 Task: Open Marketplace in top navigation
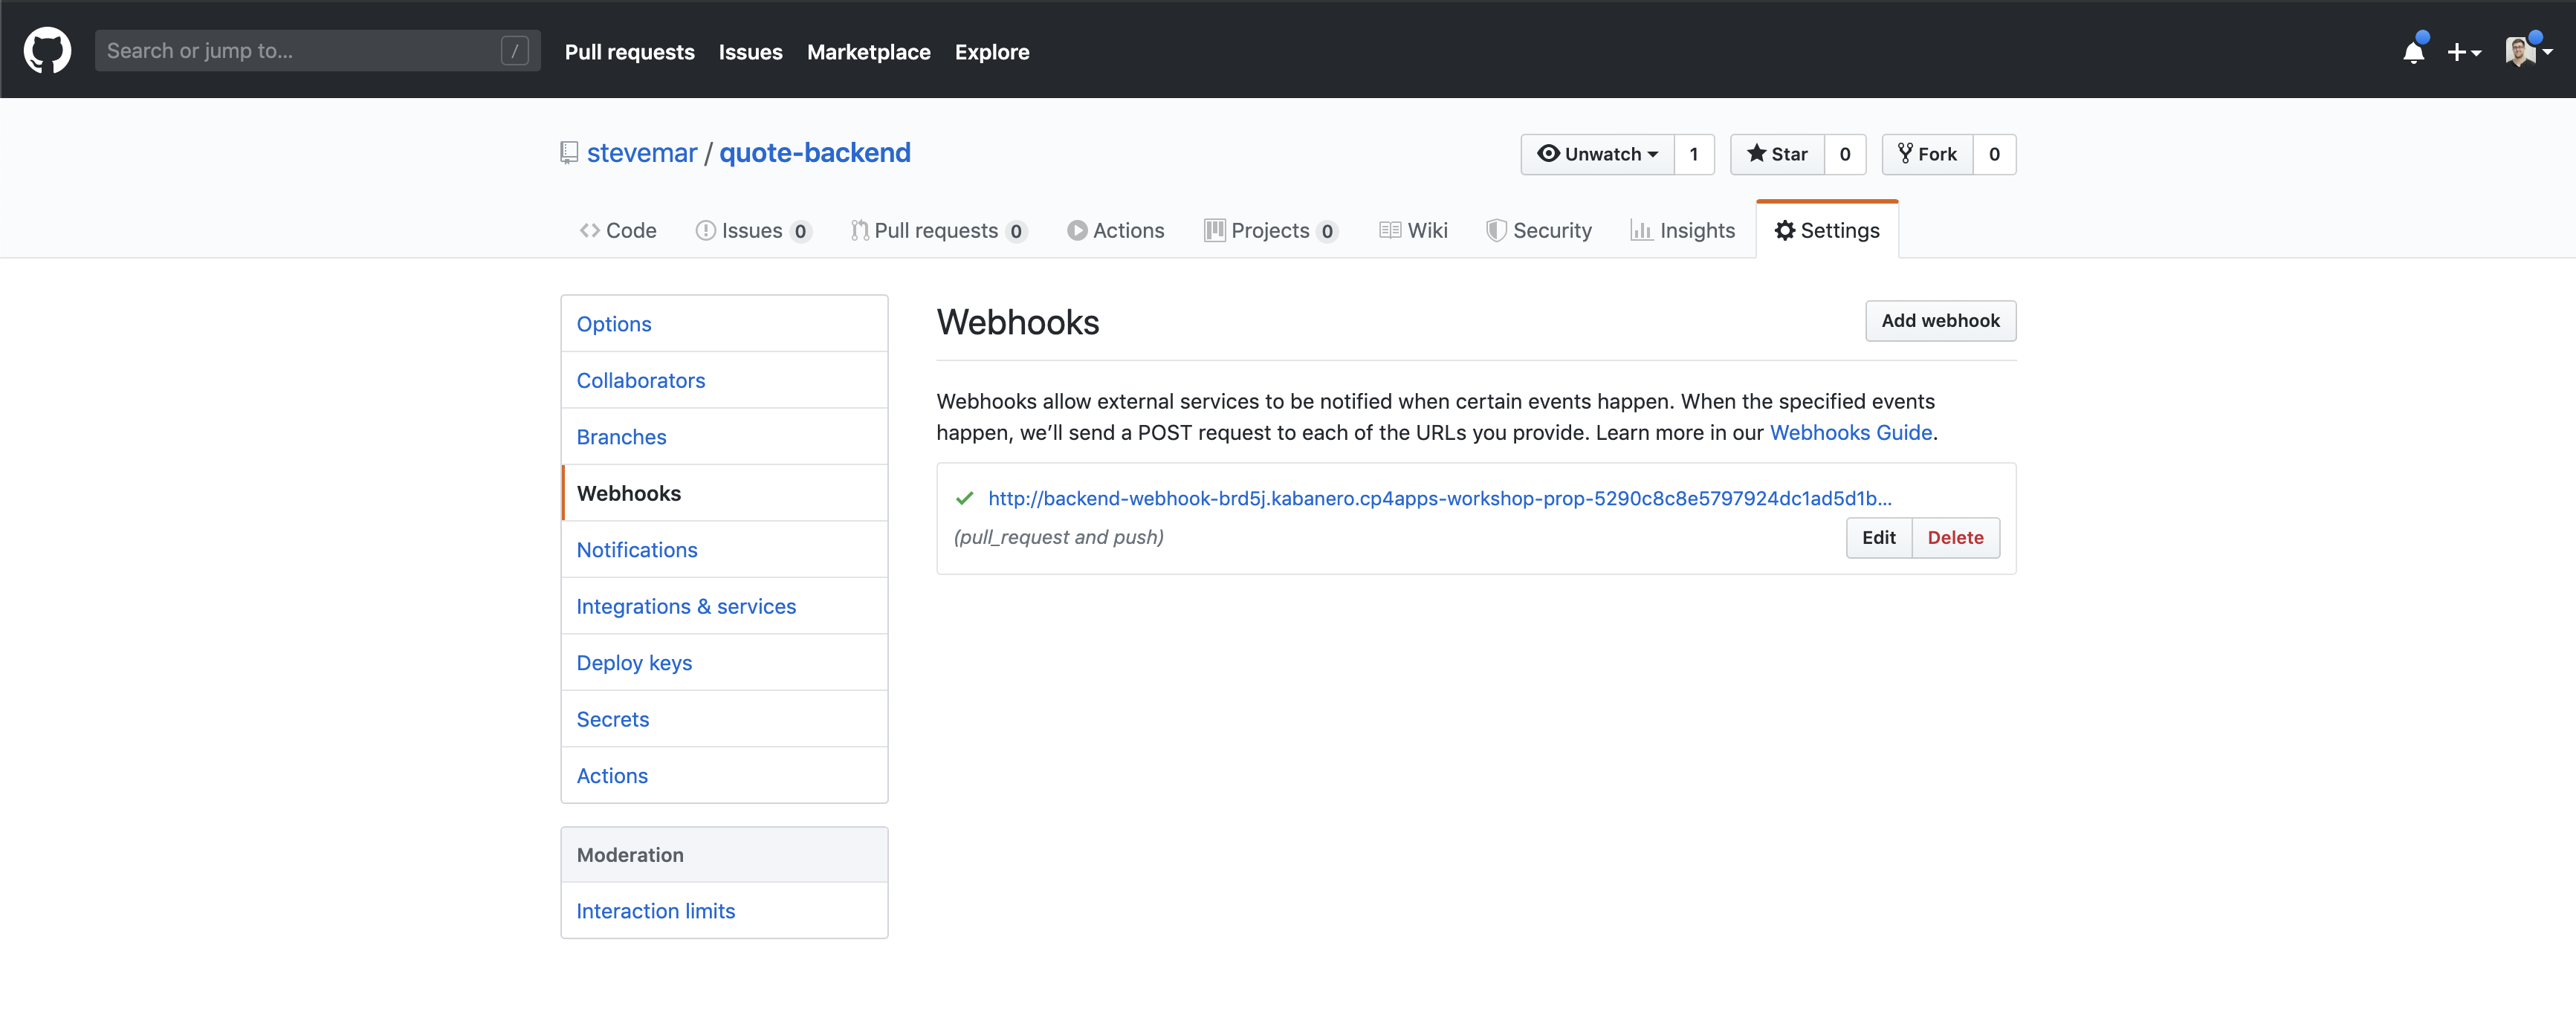tap(868, 52)
